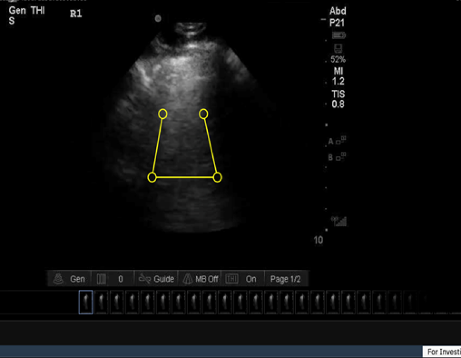This screenshot has height=358, width=461.
Task: Click the R1 label
Action: tap(76, 14)
